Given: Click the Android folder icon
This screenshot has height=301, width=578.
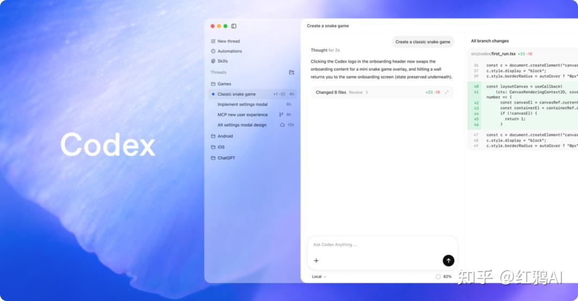Looking at the screenshot, I should (x=213, y=136).
